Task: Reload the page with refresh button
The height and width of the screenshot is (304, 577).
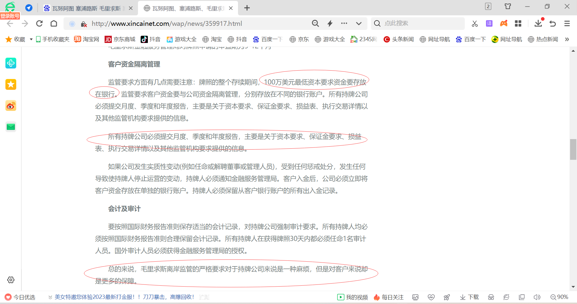Action: (39, 23)
